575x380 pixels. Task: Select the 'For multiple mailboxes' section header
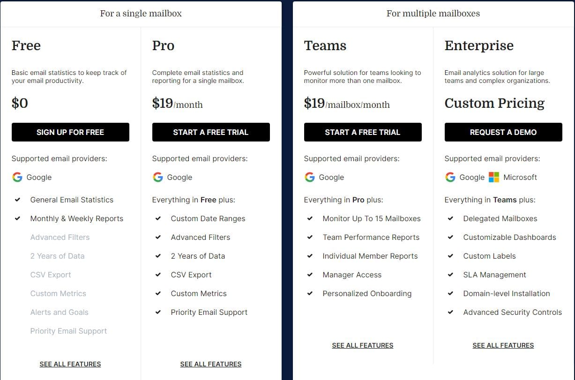click(x=433, y=14)
